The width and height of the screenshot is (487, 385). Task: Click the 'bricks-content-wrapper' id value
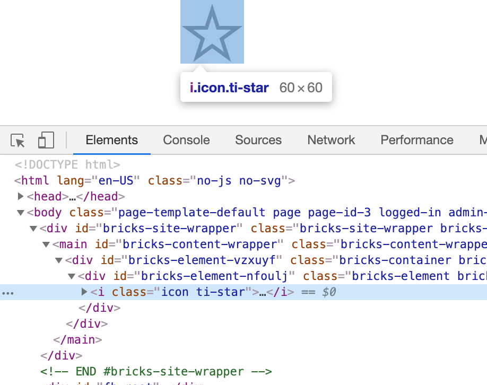click(x=199, y=244)
